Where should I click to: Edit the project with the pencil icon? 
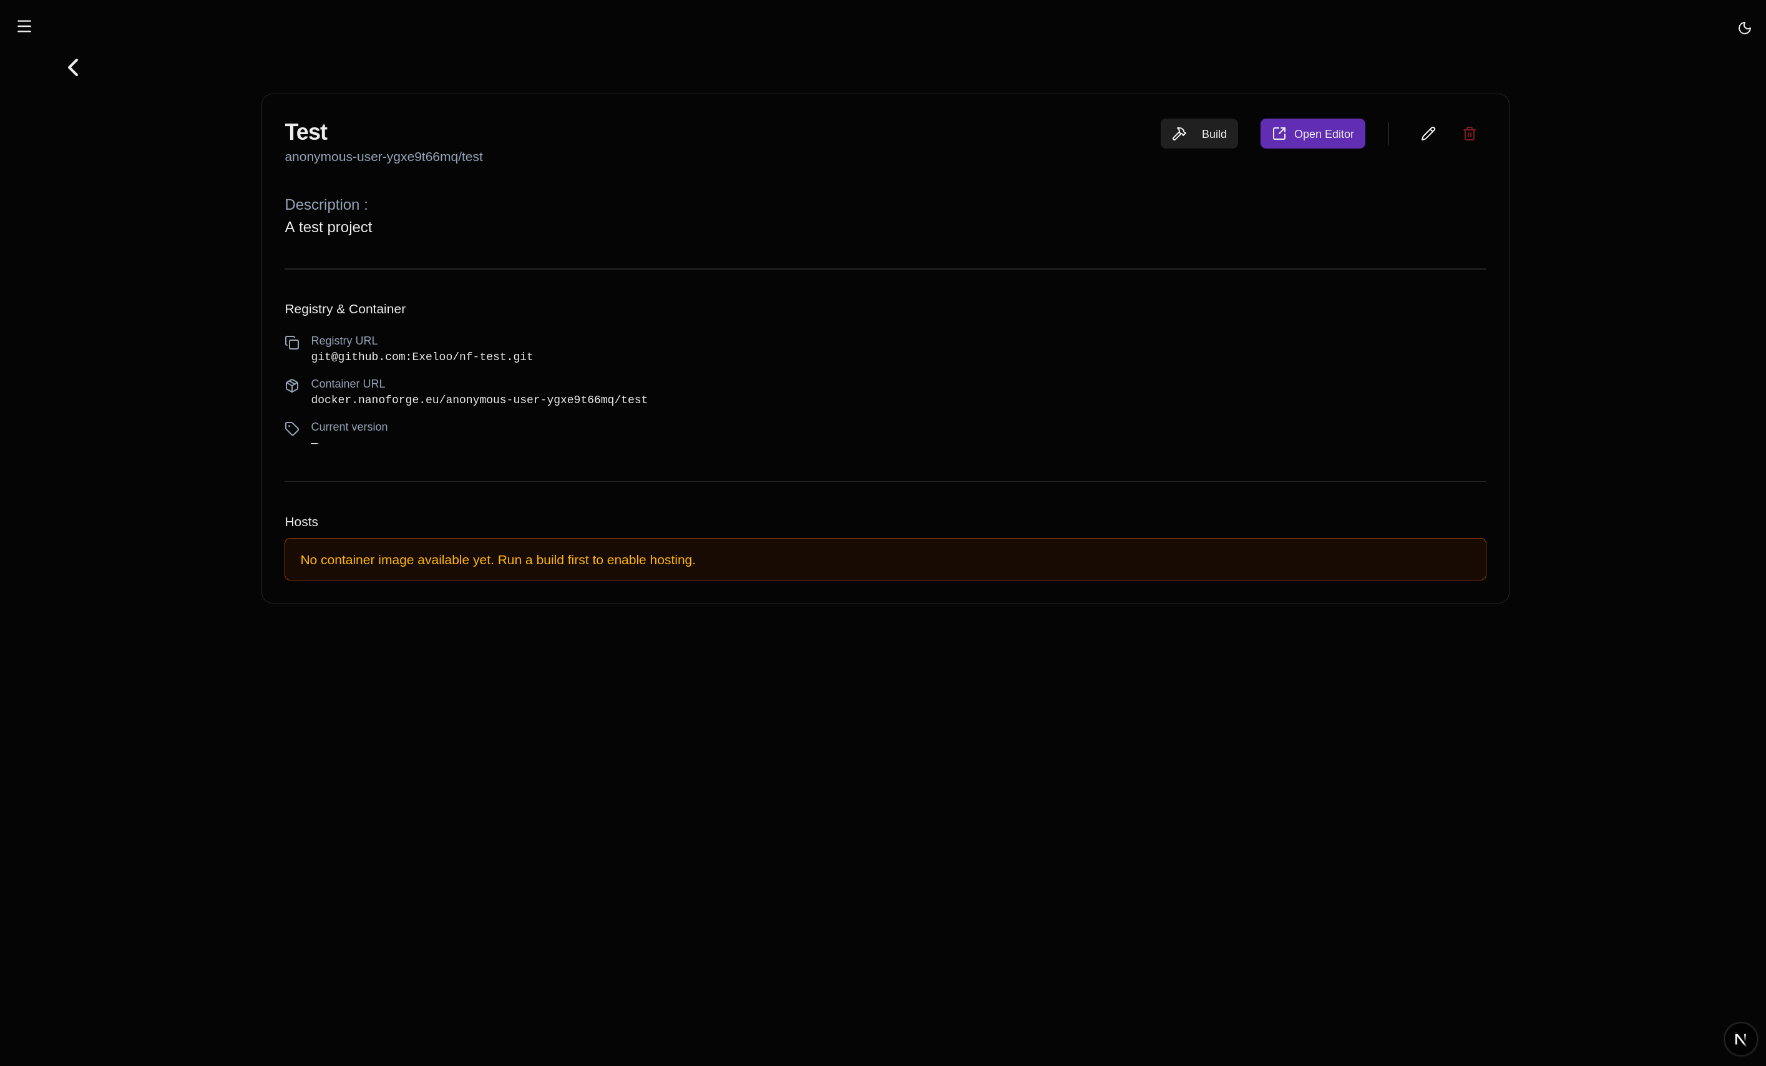[1428, 134]
